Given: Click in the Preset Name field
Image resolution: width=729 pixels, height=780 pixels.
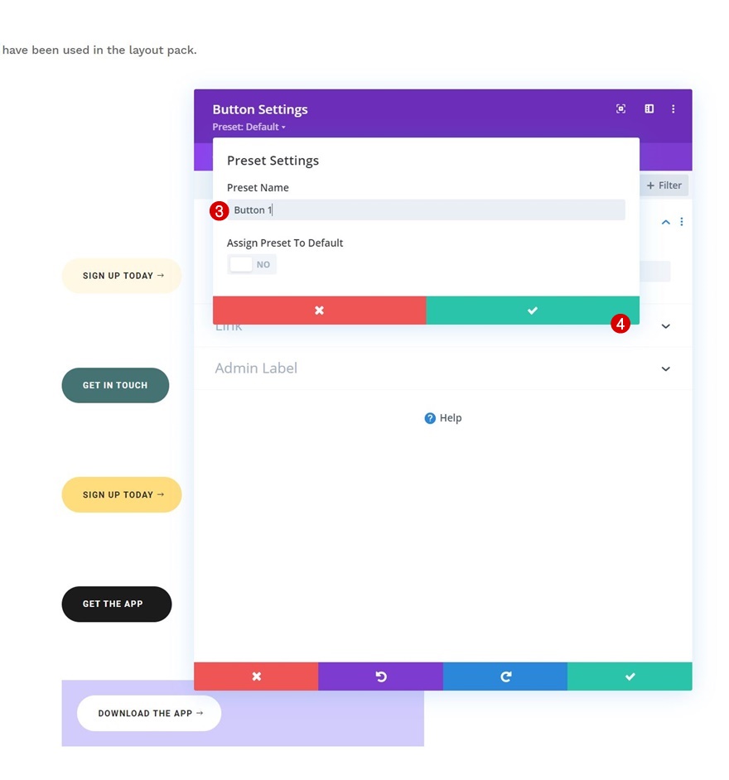Looking at the screenshot, I should pos(427,210).
